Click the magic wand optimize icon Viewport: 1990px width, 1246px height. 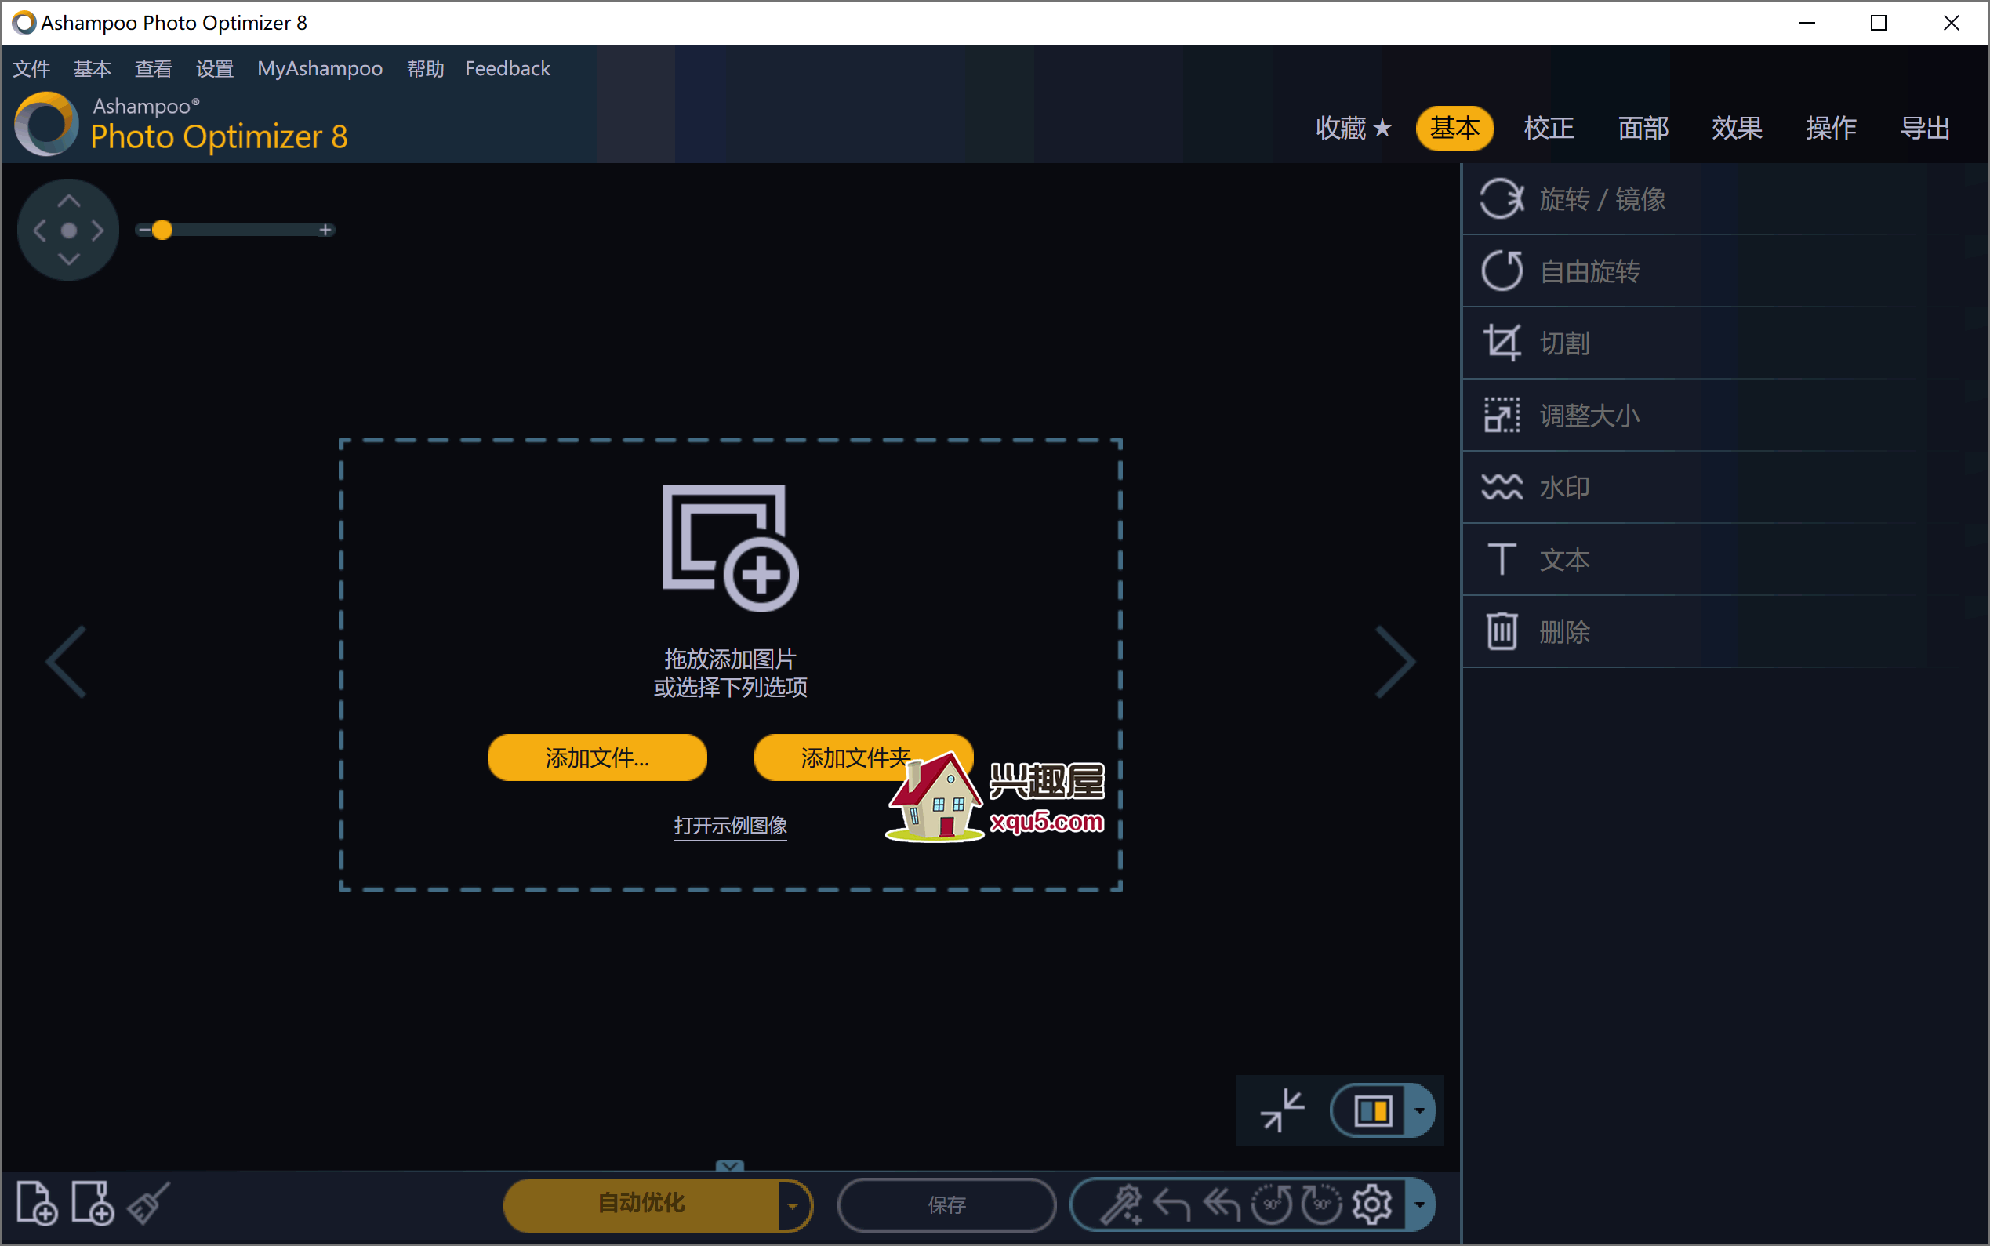[1121, 1204]
